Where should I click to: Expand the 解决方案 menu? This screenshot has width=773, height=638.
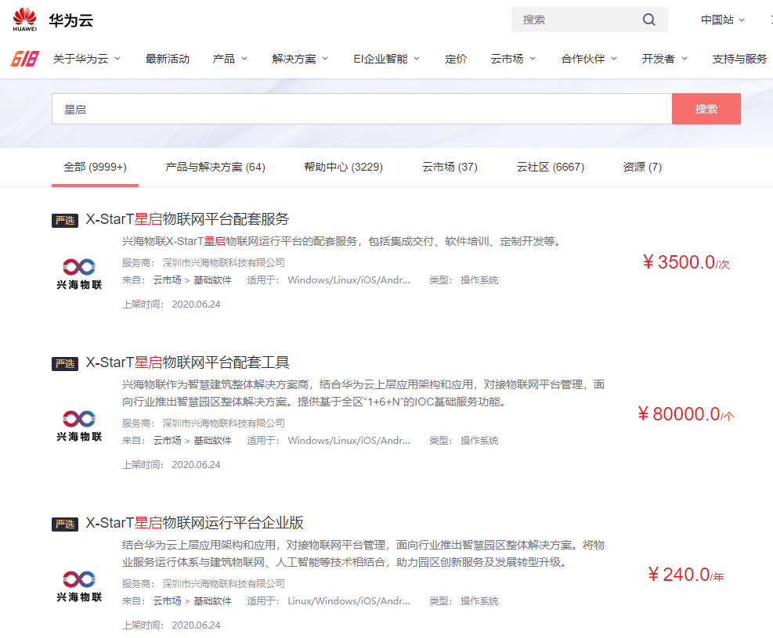[300, 59]
